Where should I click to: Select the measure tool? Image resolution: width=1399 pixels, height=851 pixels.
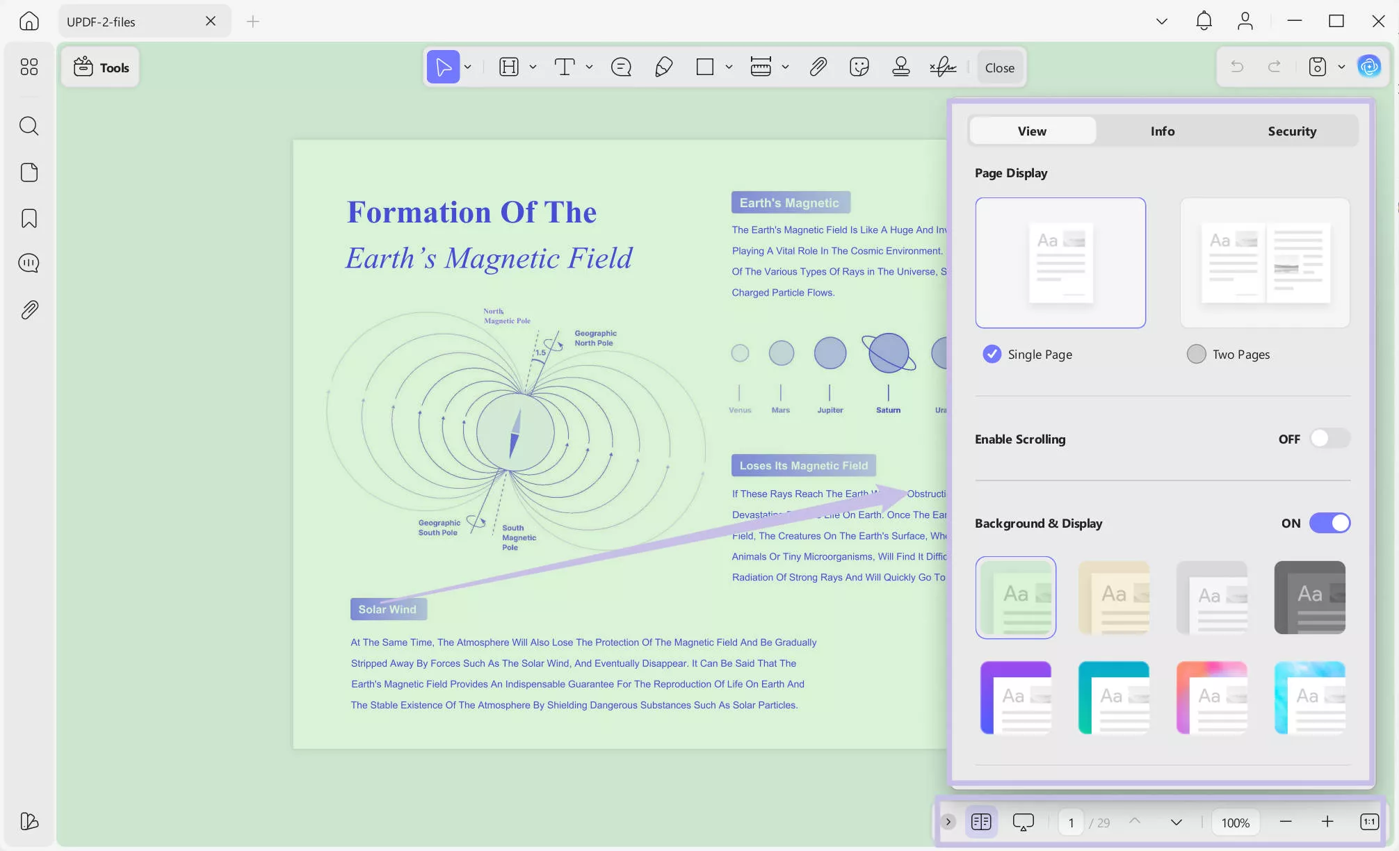[761, 67]
